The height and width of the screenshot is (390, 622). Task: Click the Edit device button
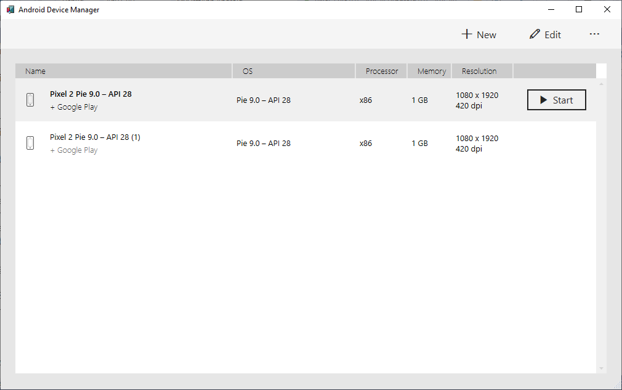pos(545,35)
